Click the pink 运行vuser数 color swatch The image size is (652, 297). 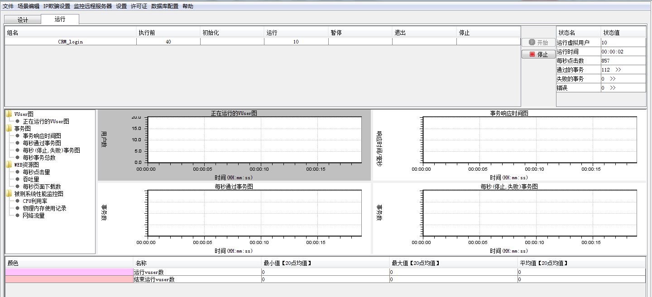coord(69,272)
